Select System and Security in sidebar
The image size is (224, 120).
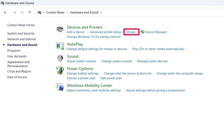[21, 33]
